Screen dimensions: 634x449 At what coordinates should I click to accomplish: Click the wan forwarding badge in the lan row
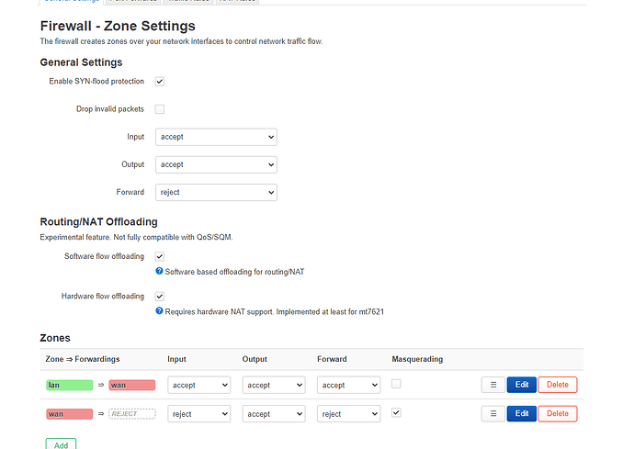click(131, 385)
